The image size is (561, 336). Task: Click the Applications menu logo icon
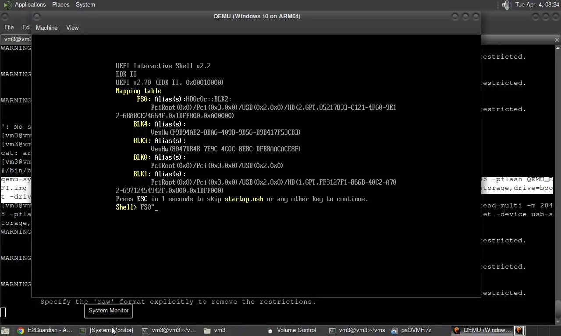point(8,5)
